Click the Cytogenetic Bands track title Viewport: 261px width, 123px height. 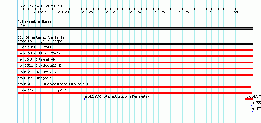pos(35,22)
